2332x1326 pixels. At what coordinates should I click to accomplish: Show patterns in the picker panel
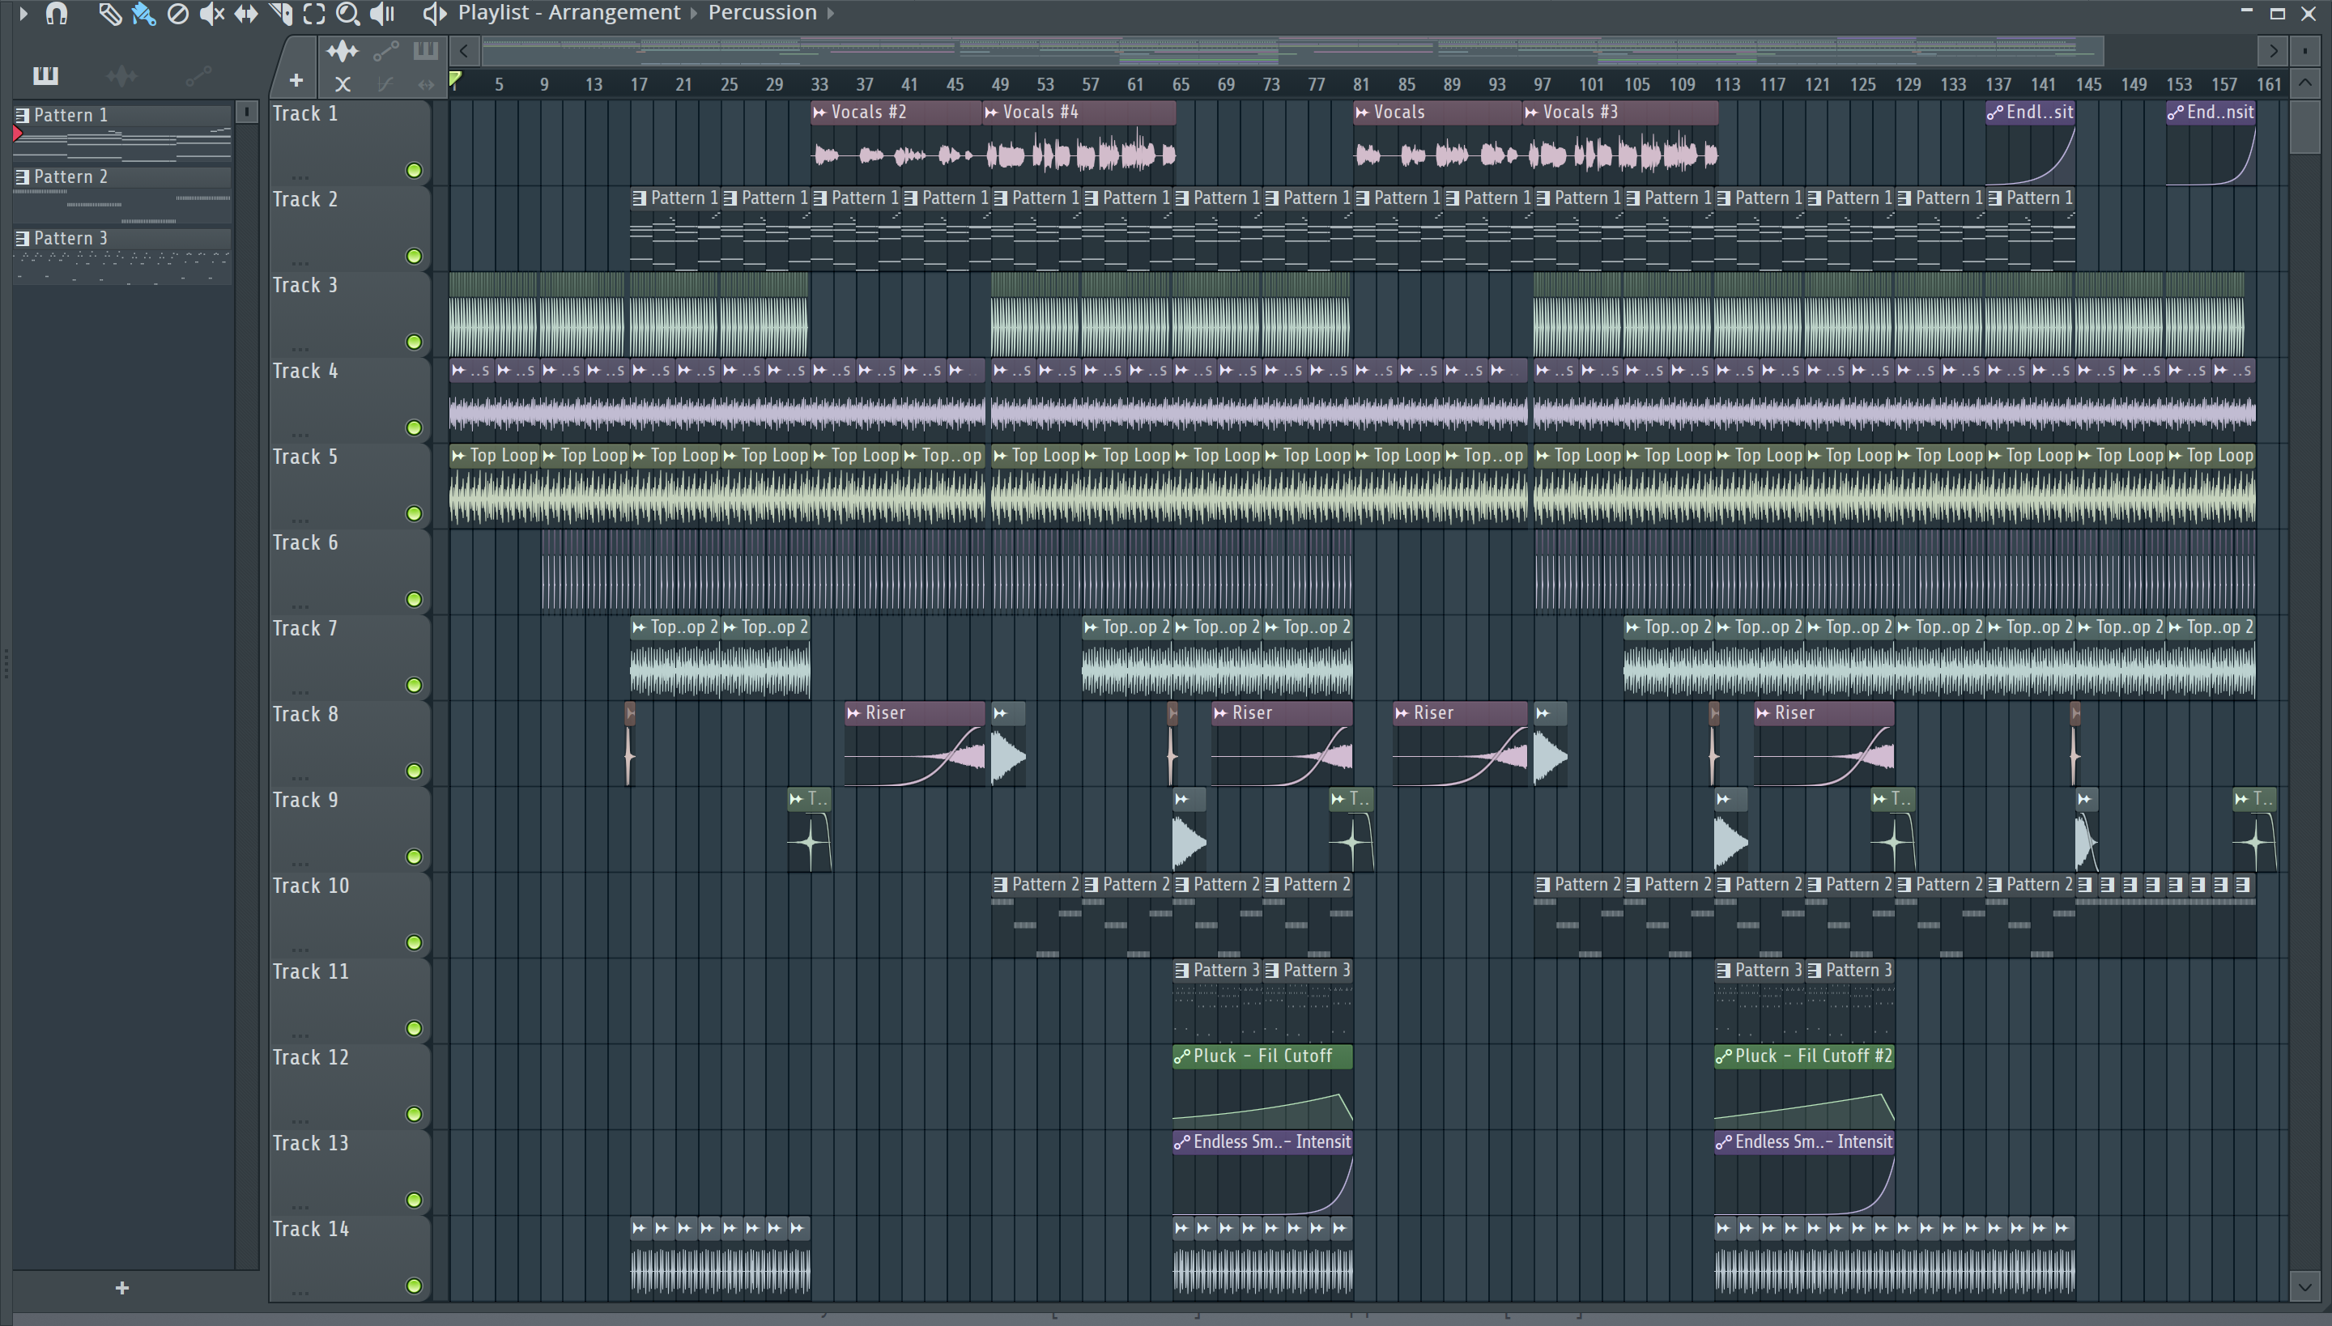point(45,74)
